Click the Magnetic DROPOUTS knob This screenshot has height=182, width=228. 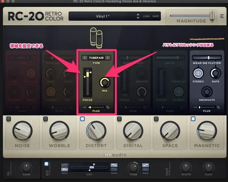pyautogui.click(x=207, y=92)
